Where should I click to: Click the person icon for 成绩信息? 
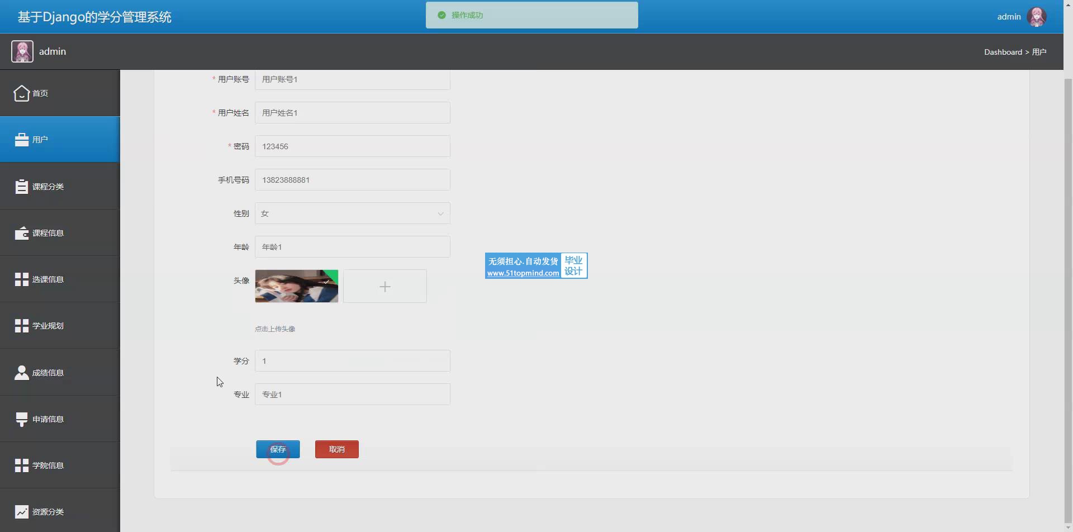pyautogui.click(x=22, y=373)
